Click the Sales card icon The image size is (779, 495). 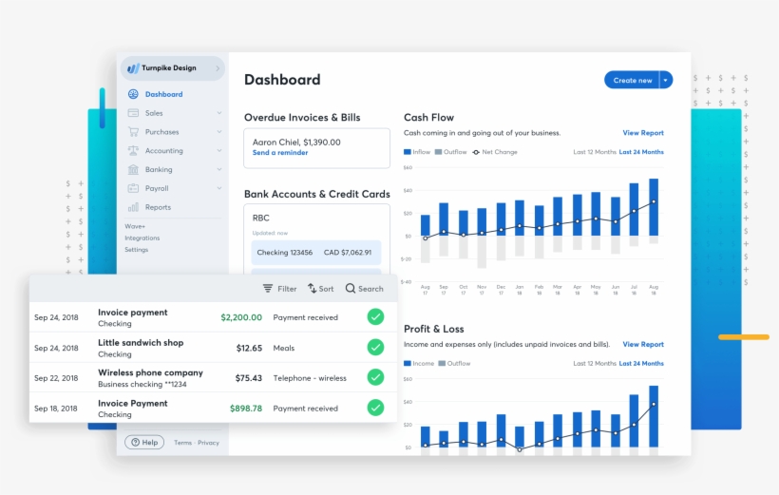133,113
